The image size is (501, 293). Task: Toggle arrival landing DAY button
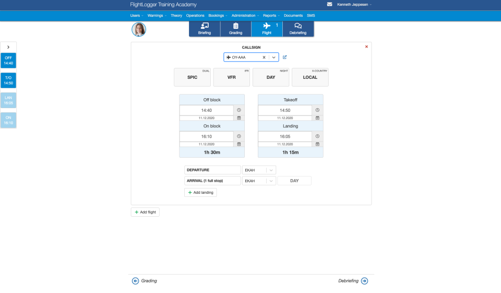point(294,181)
